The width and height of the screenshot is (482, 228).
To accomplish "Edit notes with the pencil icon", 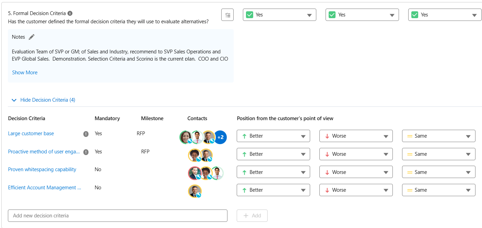I will [32, 37].
